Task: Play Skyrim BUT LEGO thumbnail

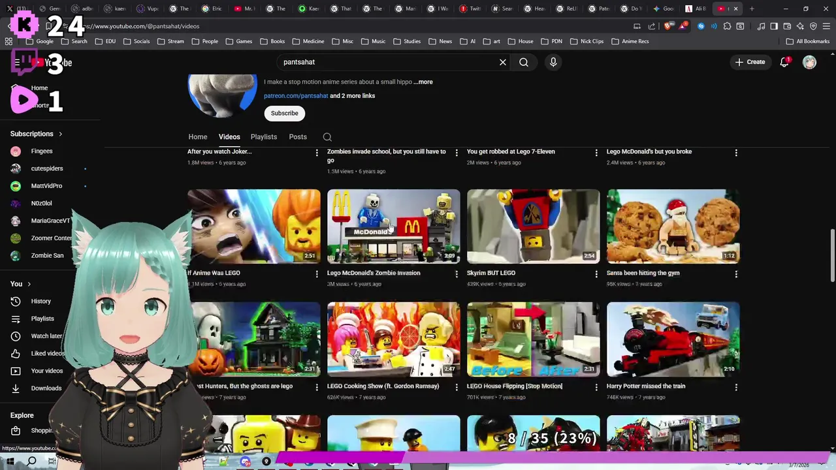Action: pyautogui.click(x=534, y=226)
